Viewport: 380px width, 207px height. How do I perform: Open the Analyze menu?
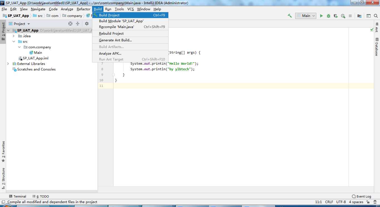(x=67, y=9)
